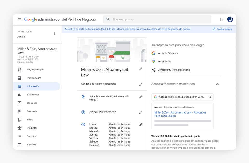Click the Página principal dashboard icon
This screenshot has width=249, height=163.
(19, 70)
